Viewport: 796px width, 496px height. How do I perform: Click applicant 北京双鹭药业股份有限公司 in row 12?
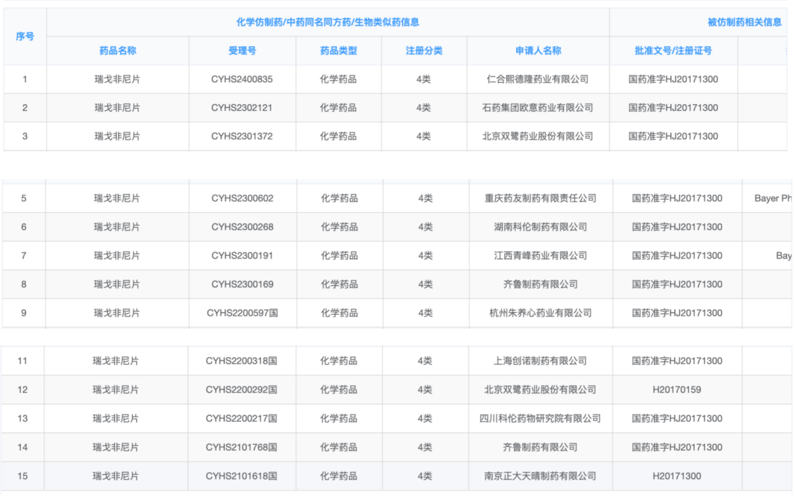point(540,390)
